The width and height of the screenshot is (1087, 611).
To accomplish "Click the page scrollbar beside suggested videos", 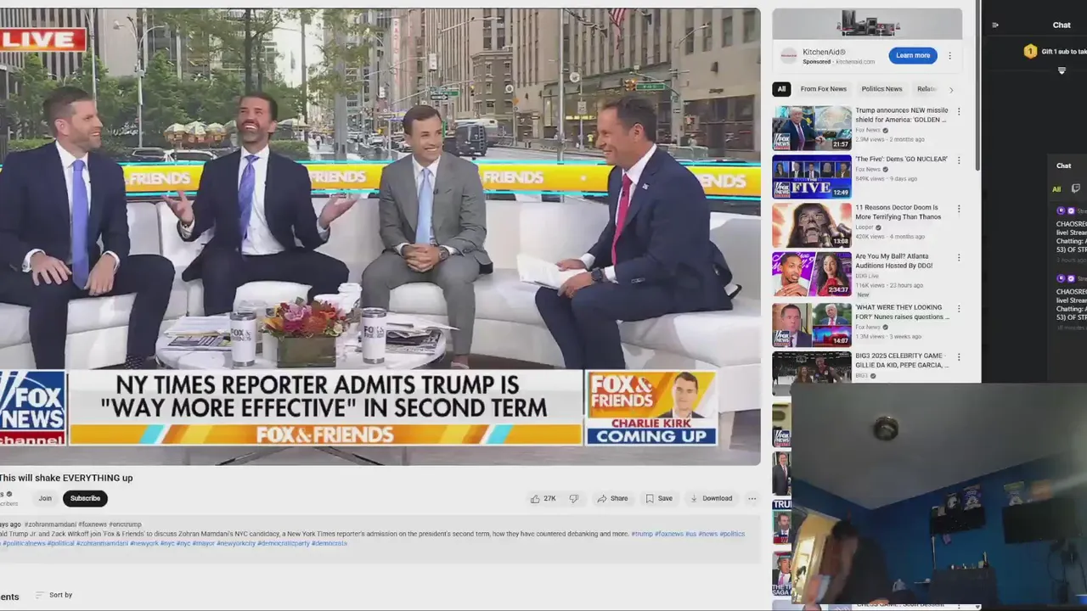I will 977,85.
